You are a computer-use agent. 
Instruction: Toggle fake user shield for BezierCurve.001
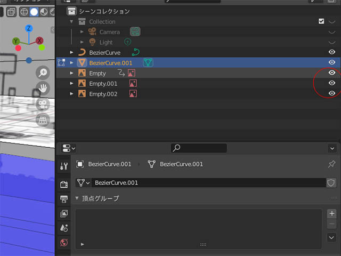pos(331,183)
